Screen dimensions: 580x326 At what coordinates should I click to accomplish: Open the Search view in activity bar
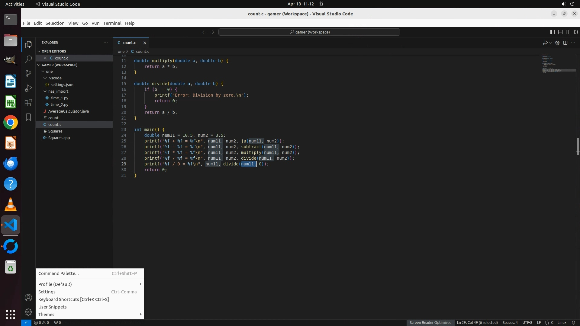click(28, 59)
